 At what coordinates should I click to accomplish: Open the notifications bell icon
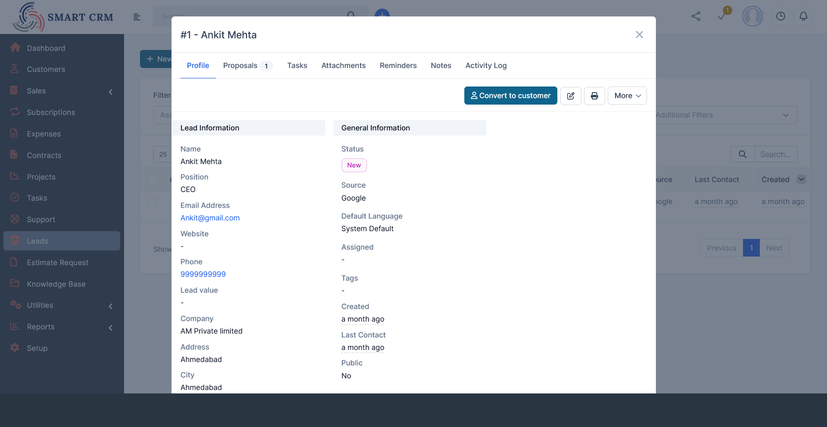pyautogui.click(x=804, y=16)
